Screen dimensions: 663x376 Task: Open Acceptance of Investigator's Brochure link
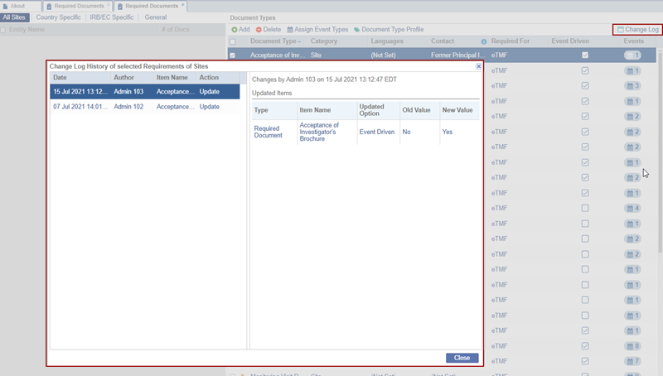pos(319,132)
